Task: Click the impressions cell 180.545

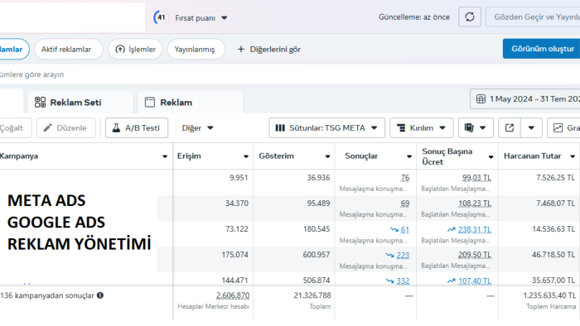Action: pyautogui.click(x=317, y=229)
